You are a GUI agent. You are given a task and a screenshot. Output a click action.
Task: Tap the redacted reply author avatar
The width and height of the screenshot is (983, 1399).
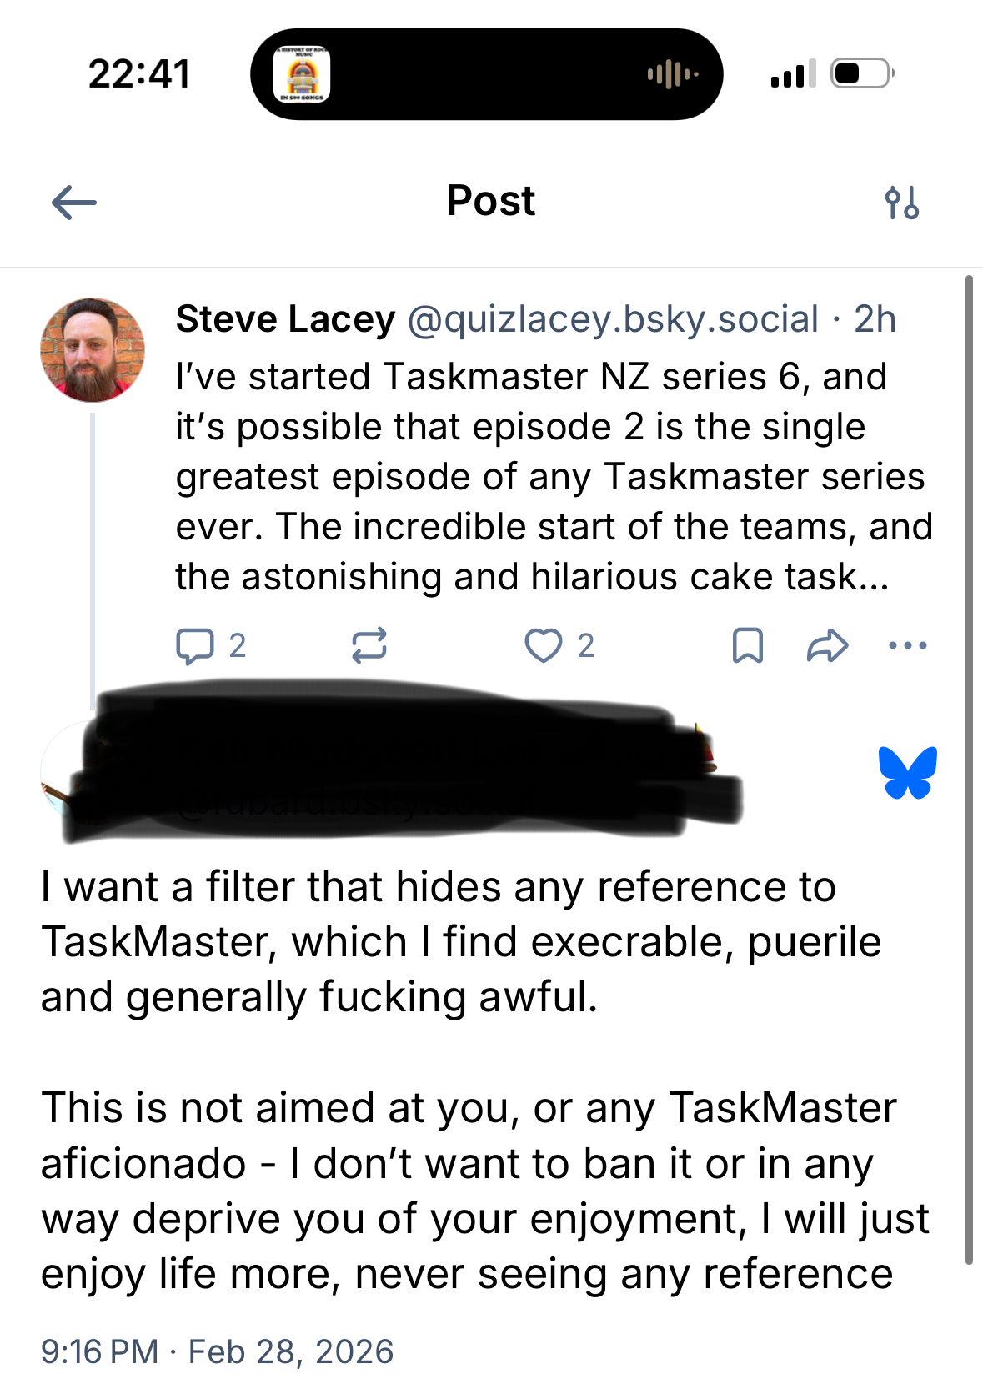(60, 771)
